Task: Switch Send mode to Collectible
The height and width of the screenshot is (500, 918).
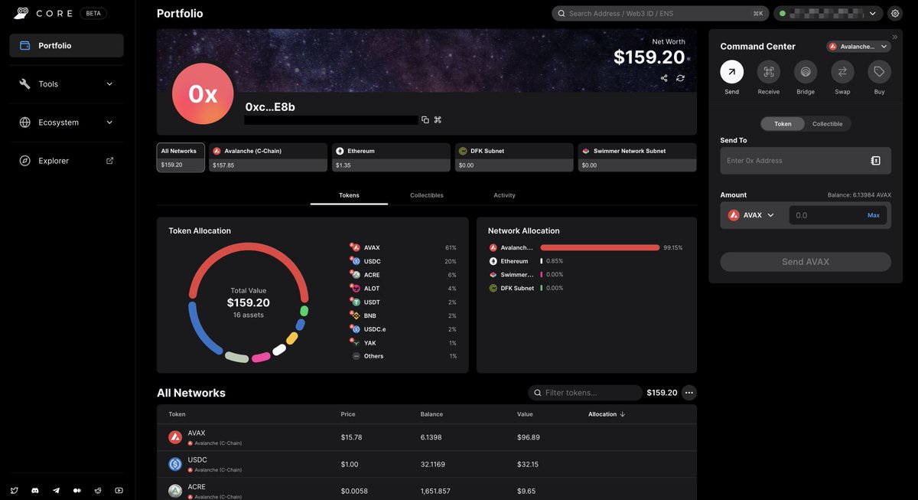Action: coord(828,123)
